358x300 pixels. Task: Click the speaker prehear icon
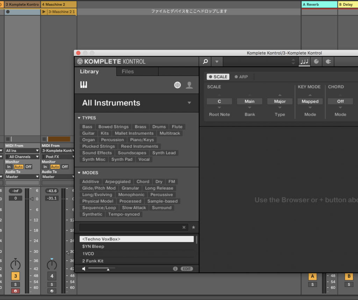pyautogui.click(x=84, y=269)
